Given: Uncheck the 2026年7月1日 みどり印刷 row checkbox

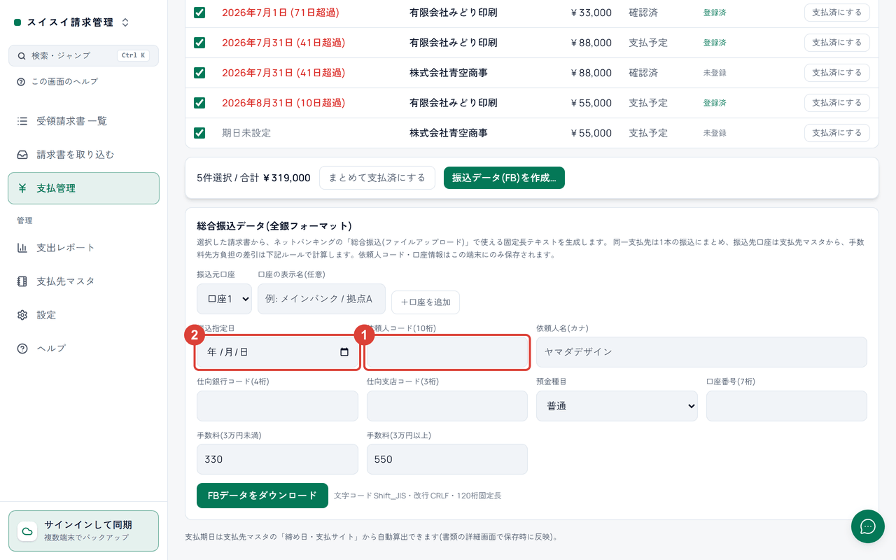Looking at the screenshot, I should point(199,13).
